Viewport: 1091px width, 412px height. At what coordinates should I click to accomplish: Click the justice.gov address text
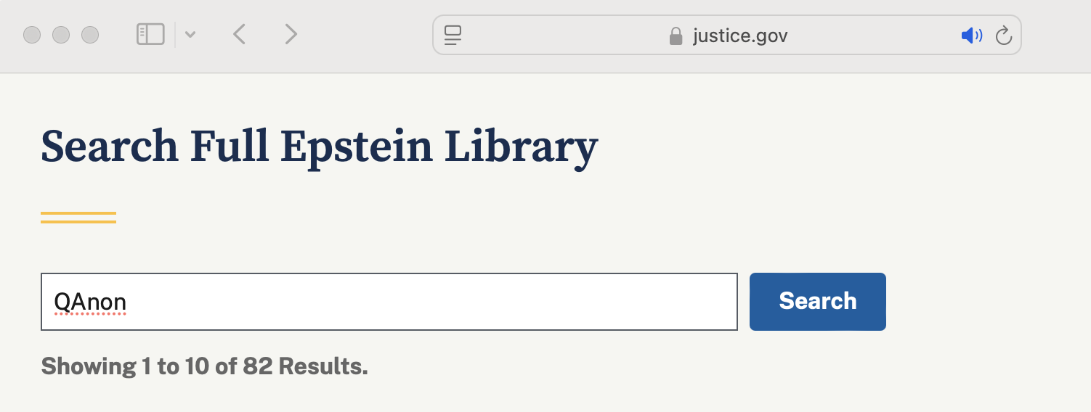tap(740, 35)
